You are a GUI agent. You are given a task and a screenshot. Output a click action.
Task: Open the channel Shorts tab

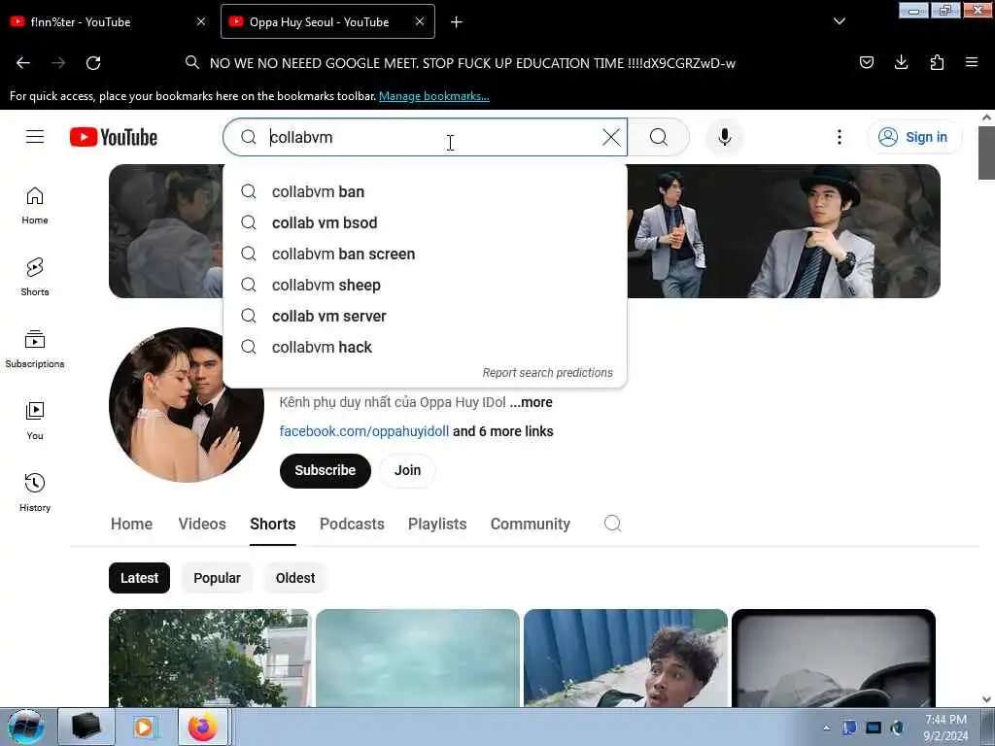tap(273, 524)
